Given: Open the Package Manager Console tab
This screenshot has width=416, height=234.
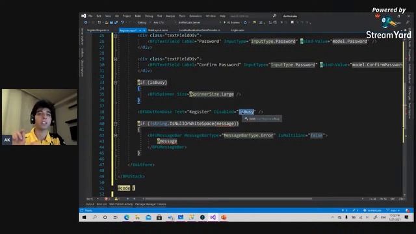Looking at the screenshot, I should pos(150,204).
